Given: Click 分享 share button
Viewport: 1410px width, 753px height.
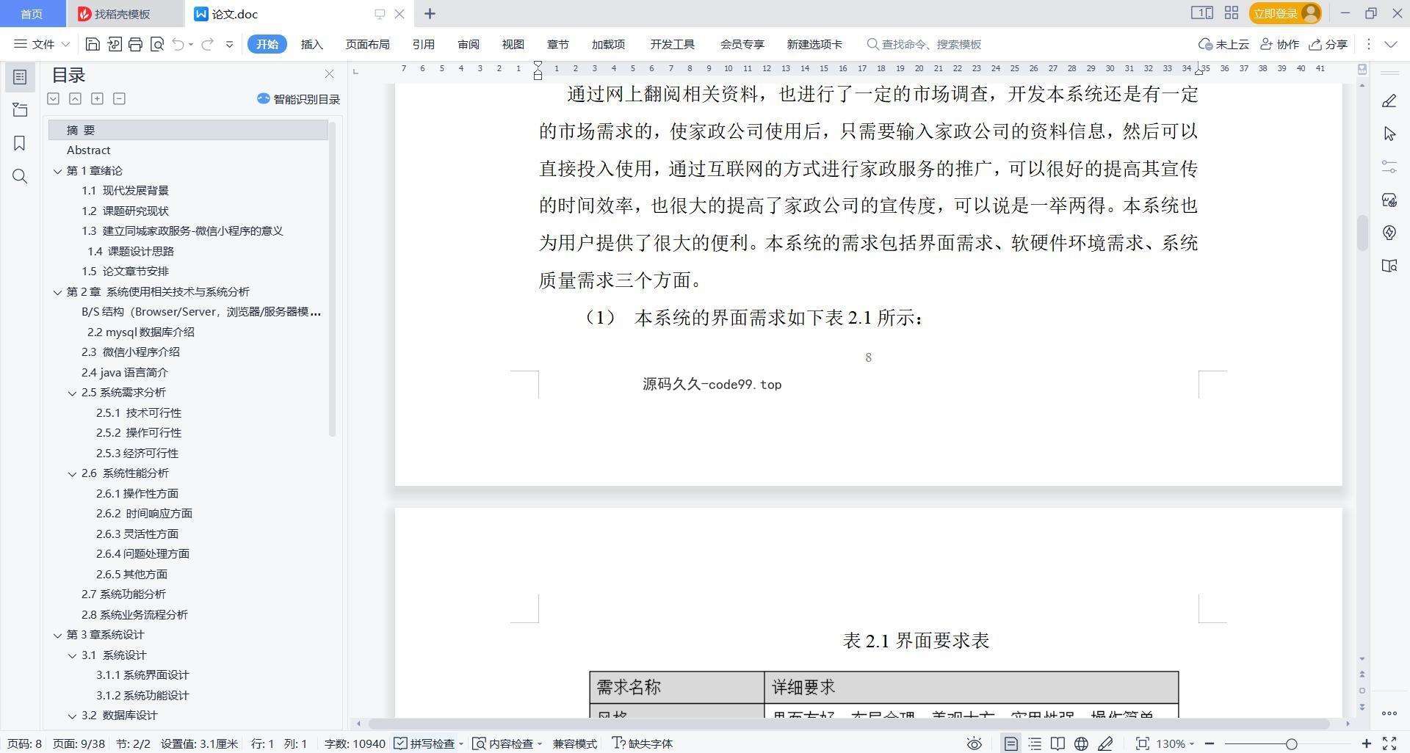Looking at the screenshot, I should [1328, 44].
